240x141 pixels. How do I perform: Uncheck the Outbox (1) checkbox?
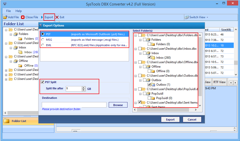[149, 85]
